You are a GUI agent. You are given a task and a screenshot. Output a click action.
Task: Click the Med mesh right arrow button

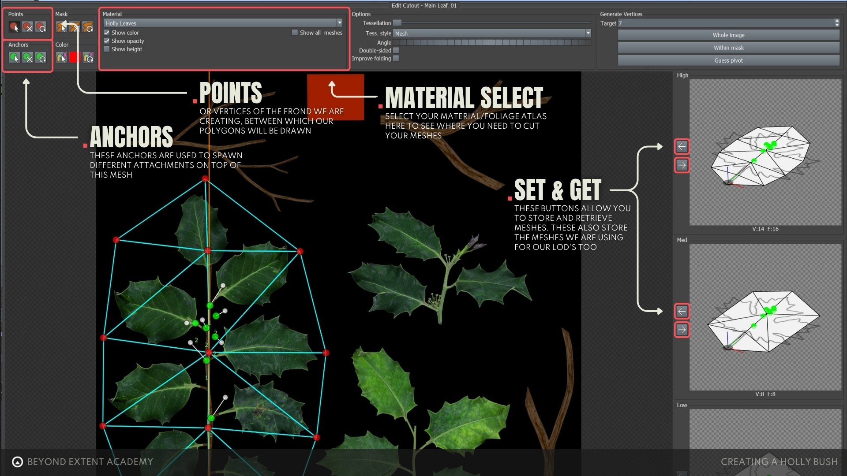click(682, 330)
